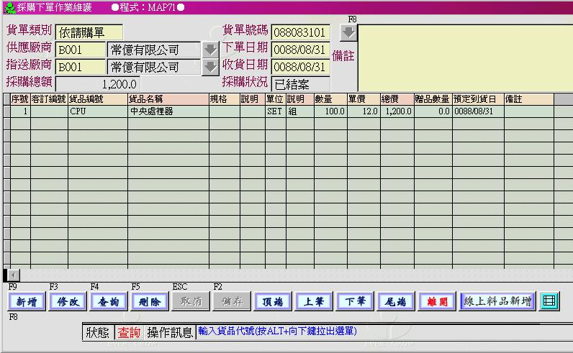
Task: Expand the 指送廠商 dropdown arrow
Action: coord(209,67)
